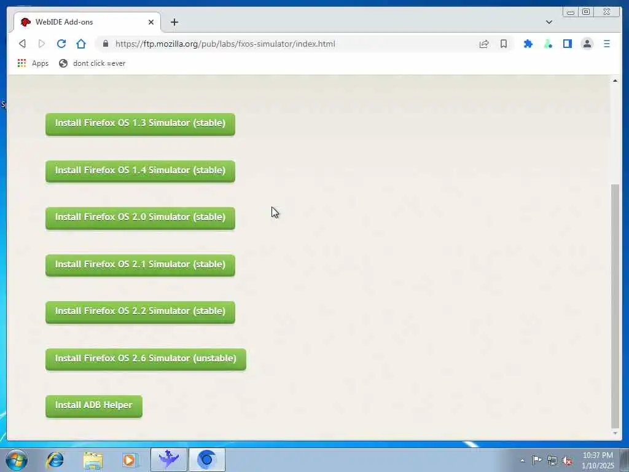Open the browser home page
The height and width of the screenshot is (472, 629).
(81, 44)
